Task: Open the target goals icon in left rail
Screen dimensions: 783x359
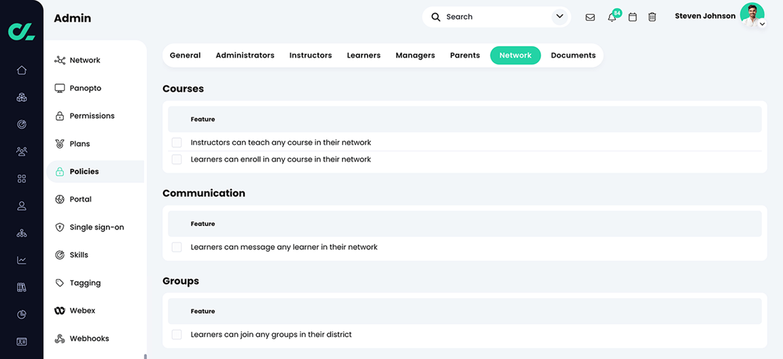Action: pyautogui.click(x=22, y=125)
